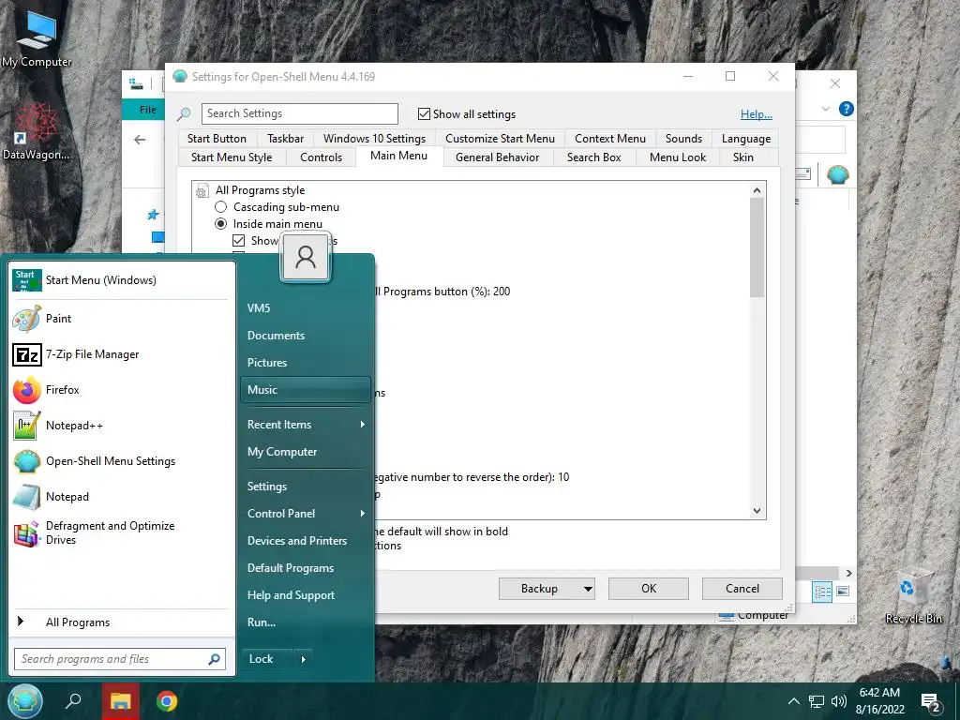Launch Chrome from the taskbar
The width and height of the screenshot is (960, 720).
click(167, 701)
